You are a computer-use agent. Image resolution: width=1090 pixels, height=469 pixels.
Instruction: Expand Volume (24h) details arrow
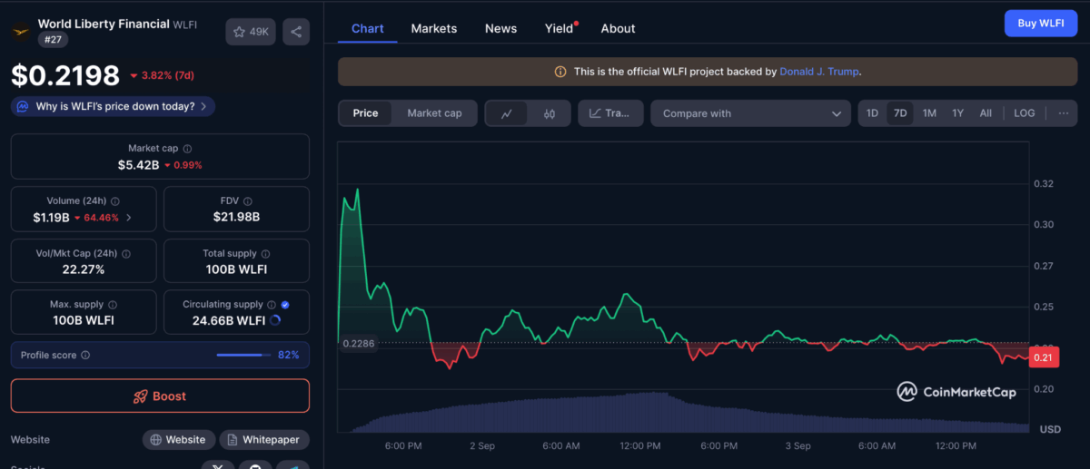click(128, 218)
